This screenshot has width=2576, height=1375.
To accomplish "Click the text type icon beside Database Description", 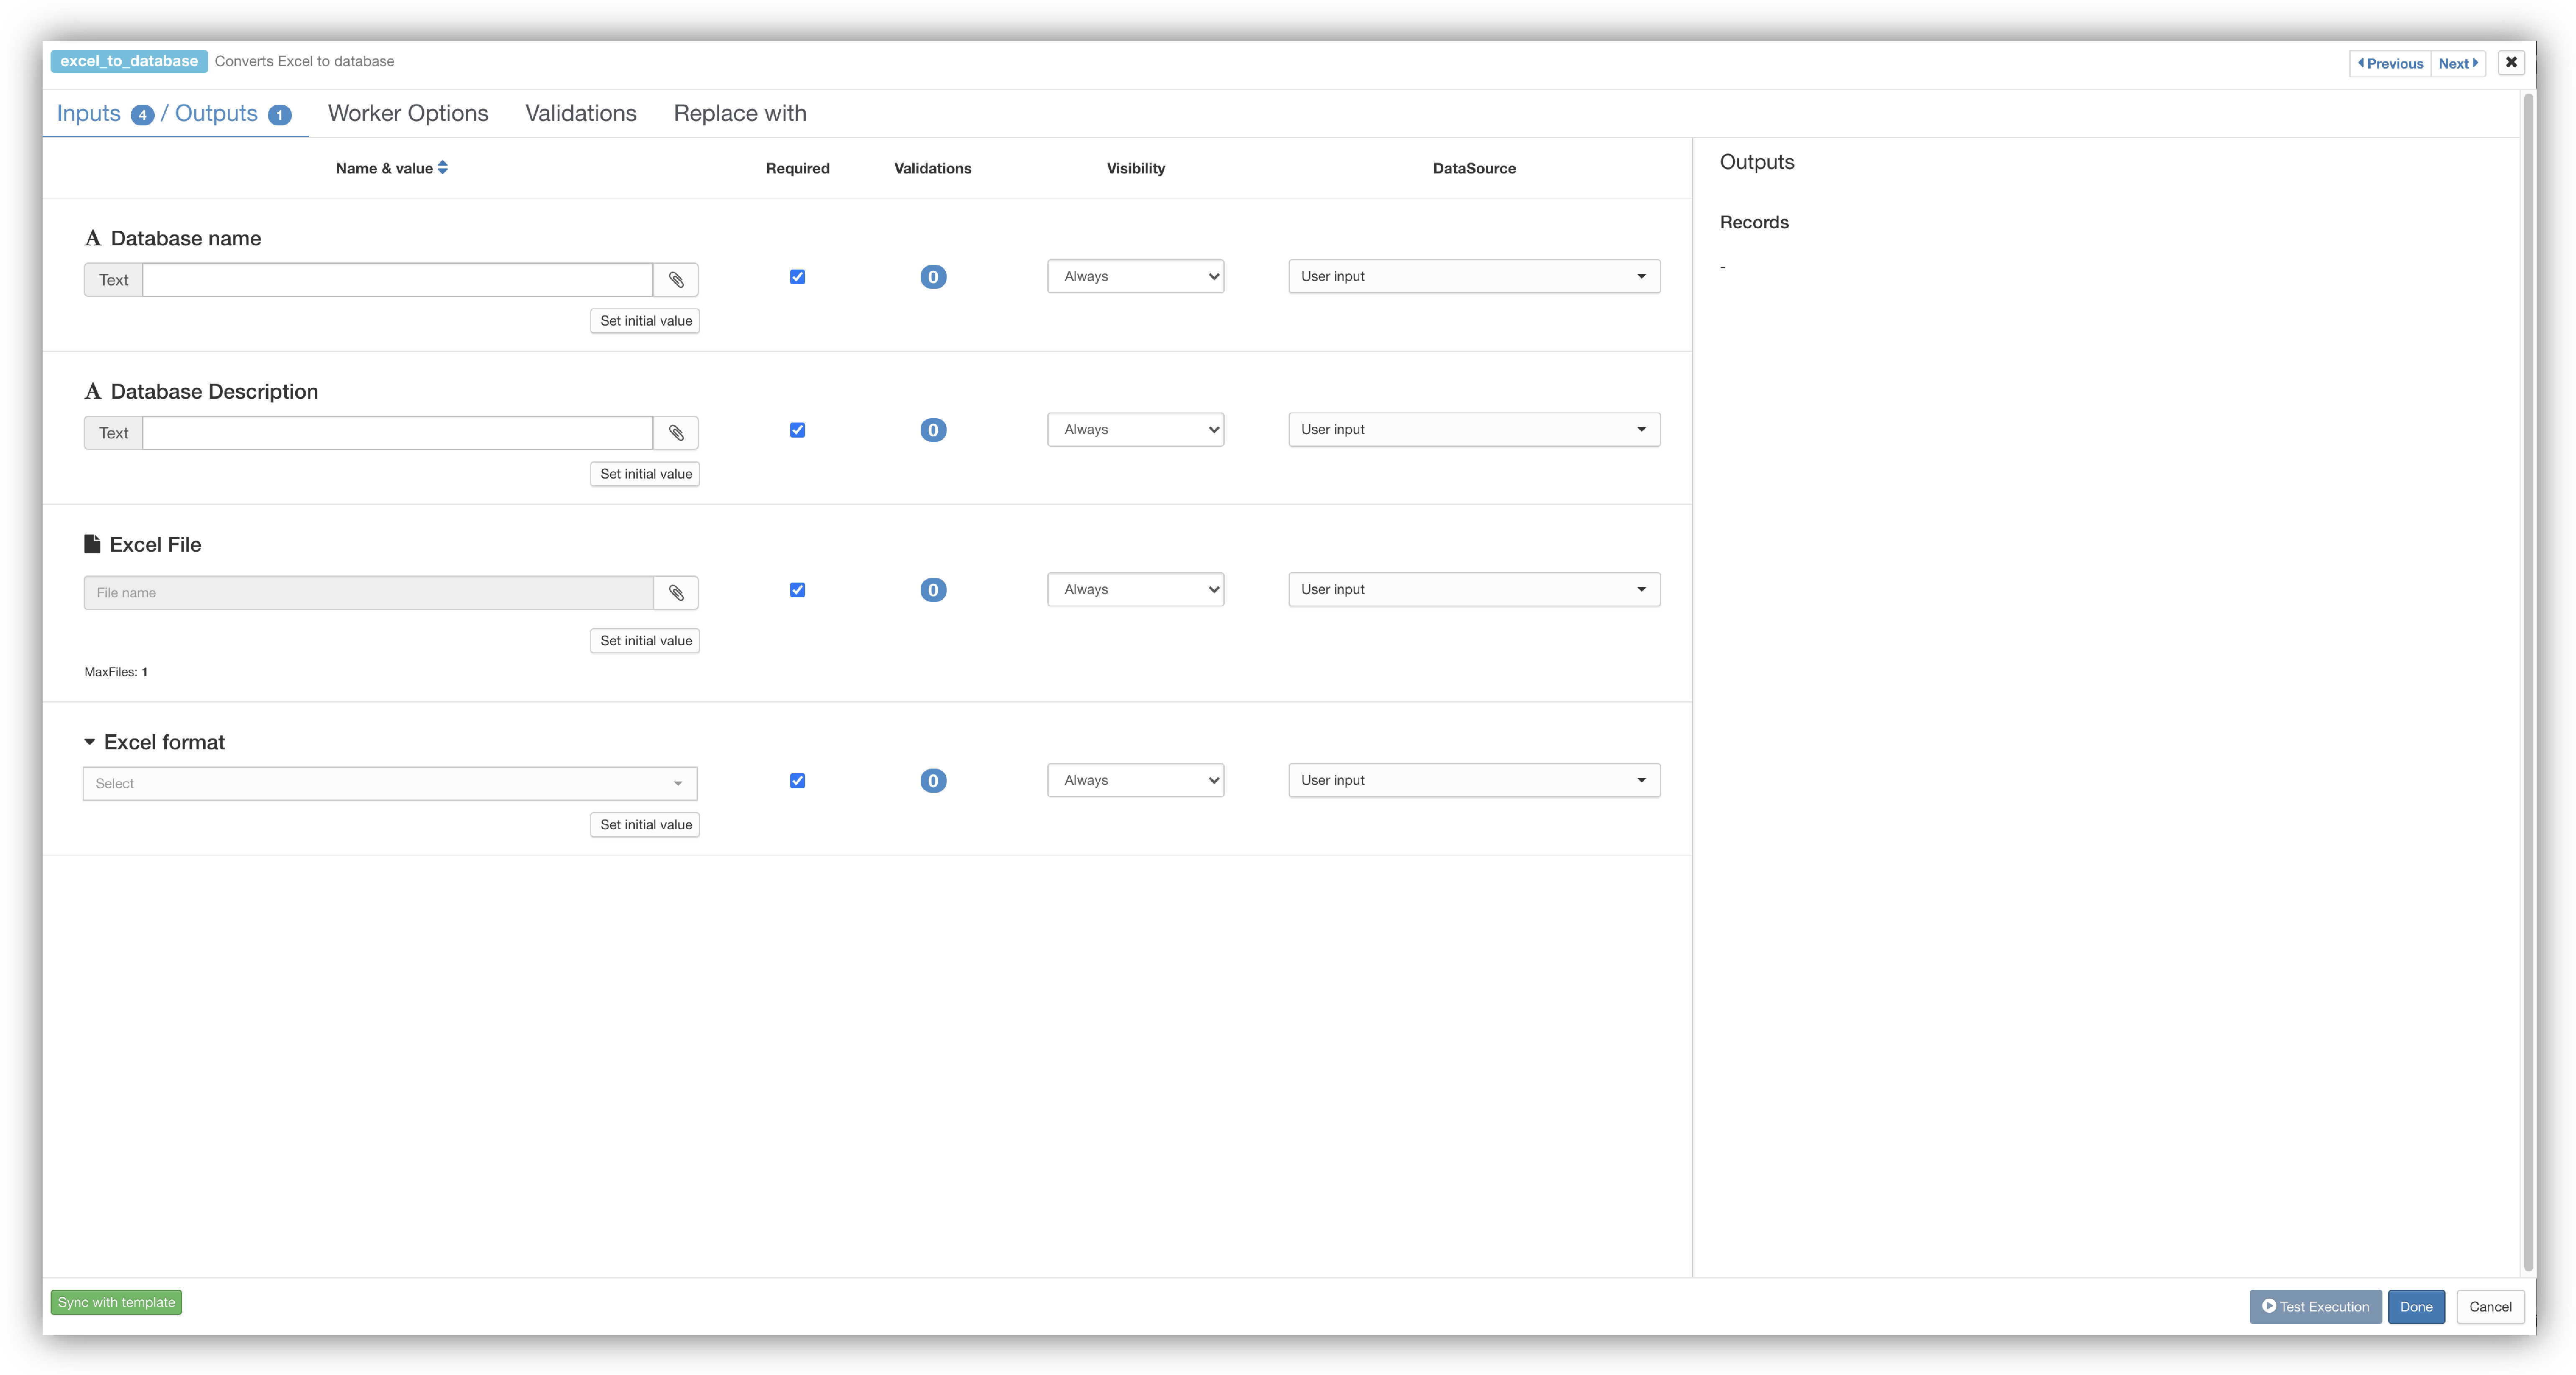I will pyautogui.click(x=93, y=391).
